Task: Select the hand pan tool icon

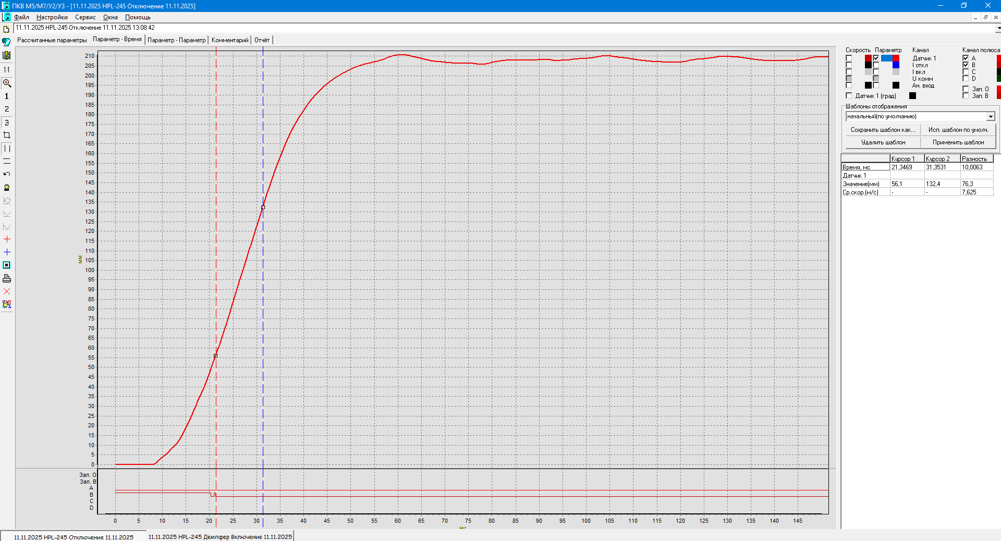Action: (x=7, y=188)
